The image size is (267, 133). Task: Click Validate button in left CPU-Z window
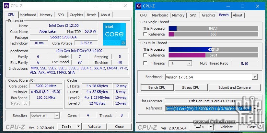pos(95,127)
